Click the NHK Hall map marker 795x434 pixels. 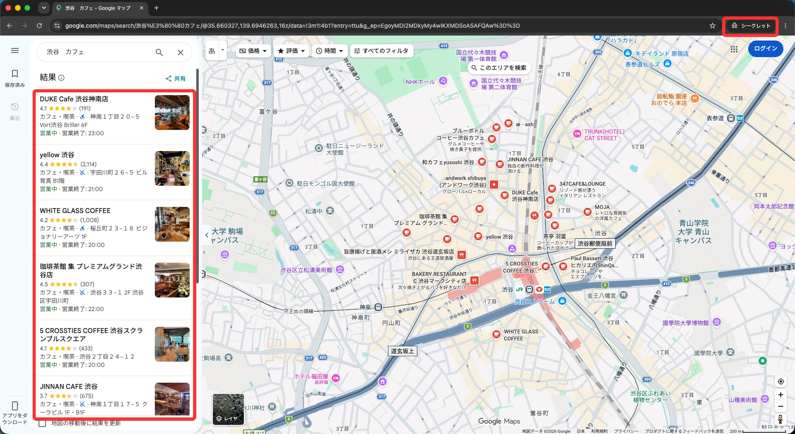443,81
